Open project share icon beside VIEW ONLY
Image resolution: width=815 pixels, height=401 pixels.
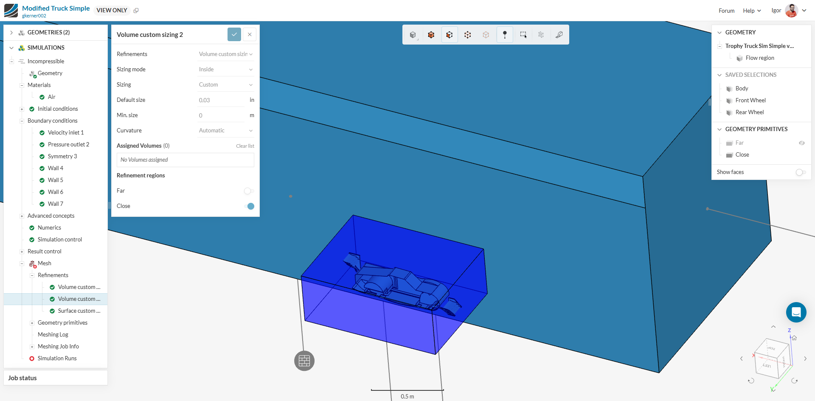tap(136, 11)
